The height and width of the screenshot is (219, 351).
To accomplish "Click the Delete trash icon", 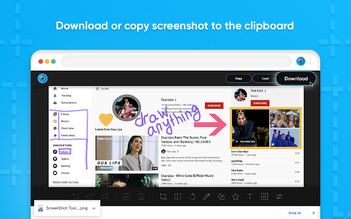I will point(126,196).
